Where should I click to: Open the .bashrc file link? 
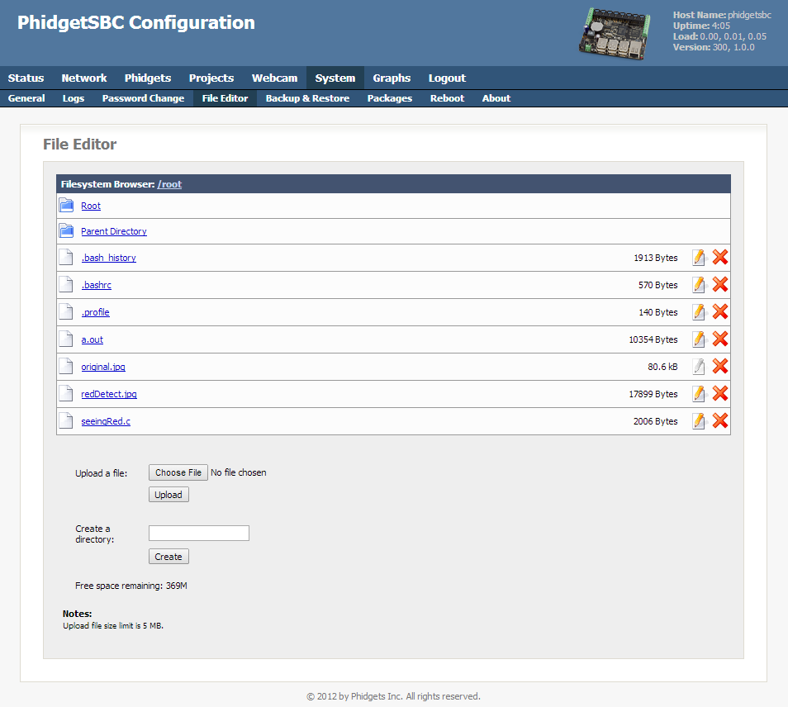click(97, 285)
